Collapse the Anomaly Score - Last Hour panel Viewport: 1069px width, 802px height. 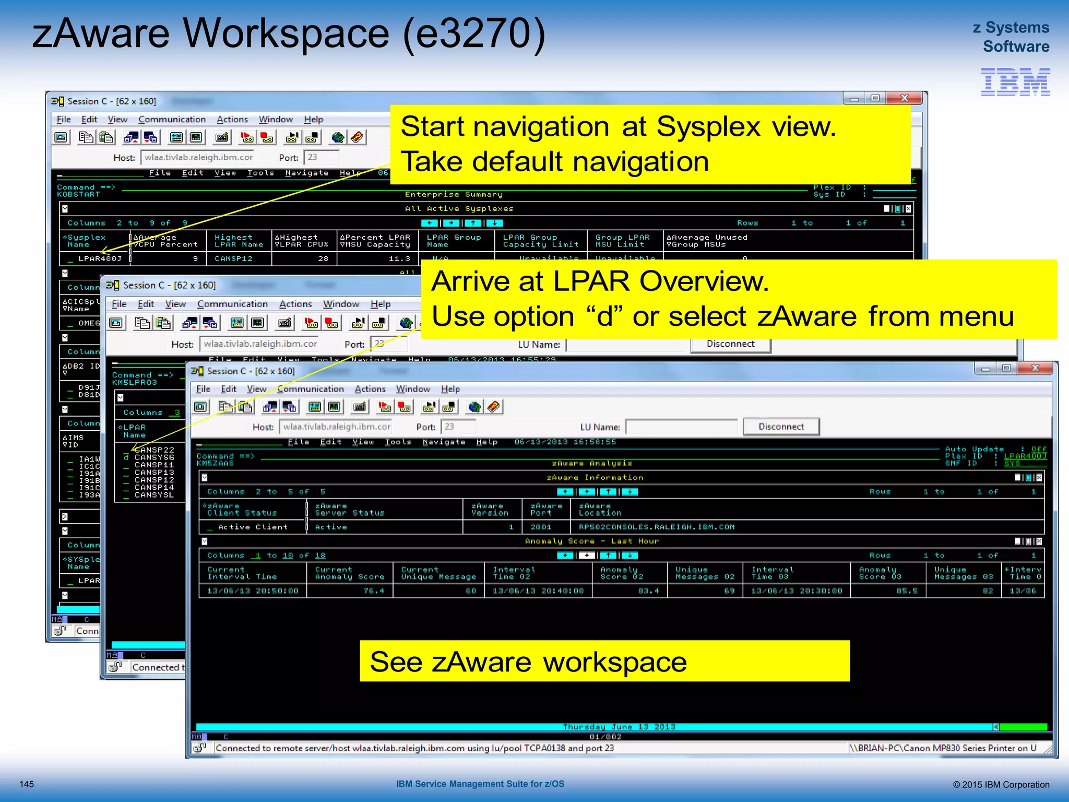pos(205,541)
